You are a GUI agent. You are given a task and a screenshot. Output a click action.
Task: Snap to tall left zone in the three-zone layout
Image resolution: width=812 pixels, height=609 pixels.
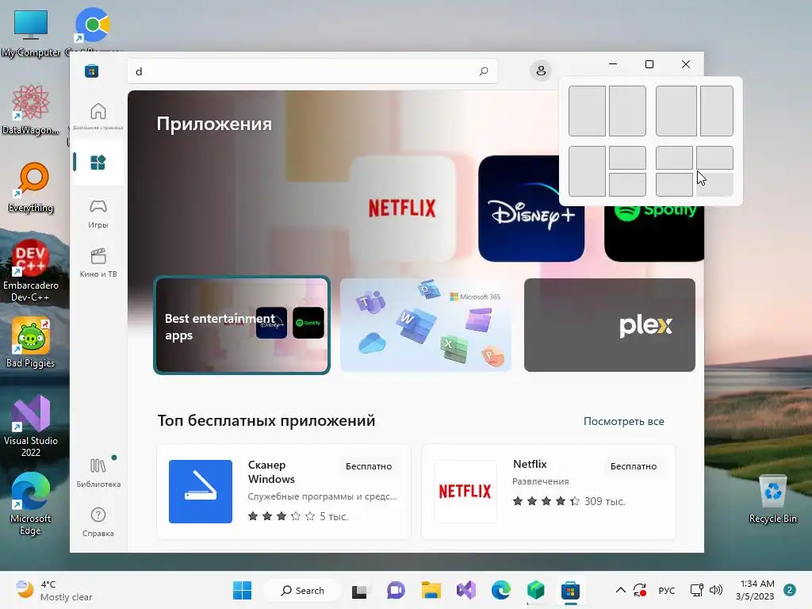click(x=588, y=171)
